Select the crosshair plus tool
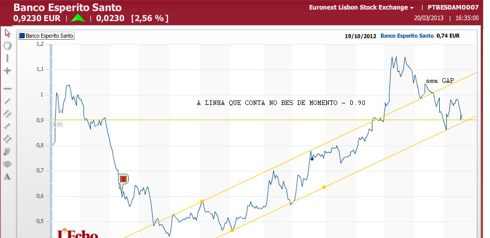 point(7,71)
